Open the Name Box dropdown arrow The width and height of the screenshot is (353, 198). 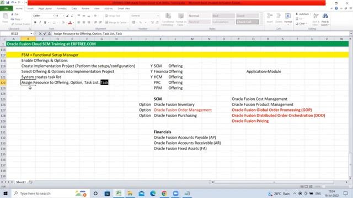click(31, 34)
